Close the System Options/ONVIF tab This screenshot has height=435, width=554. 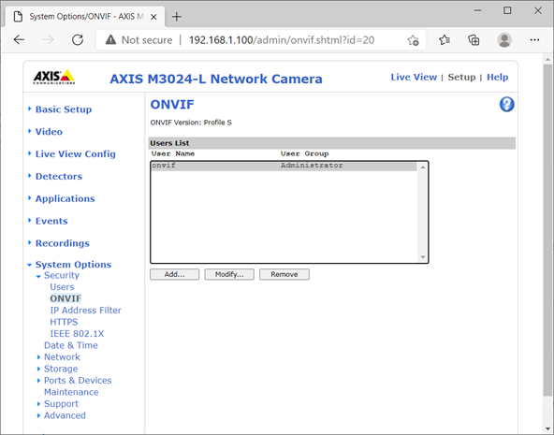(x=153, y=17)
